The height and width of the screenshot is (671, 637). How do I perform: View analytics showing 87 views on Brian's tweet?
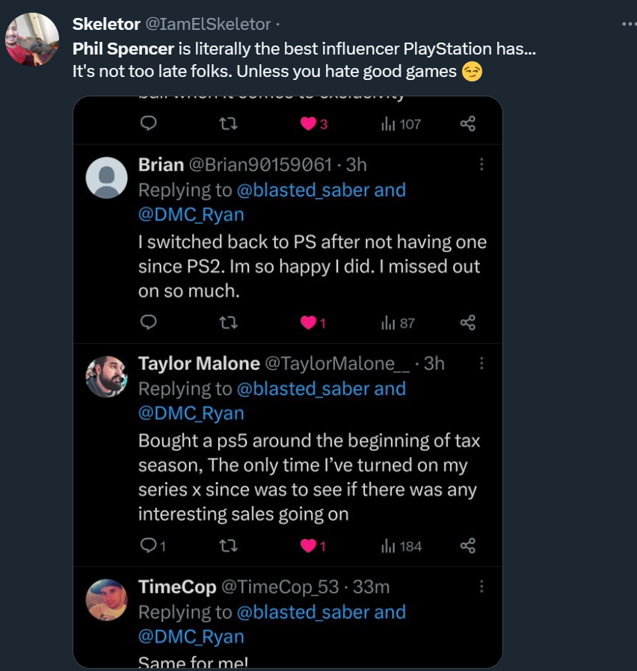pyautogui.click(x=398, y=323)
